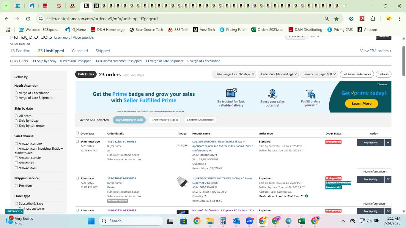This screenshot has height=228, width=406.
Task: Expand More information for the Logitech order
Action: [x=374, y=171]
